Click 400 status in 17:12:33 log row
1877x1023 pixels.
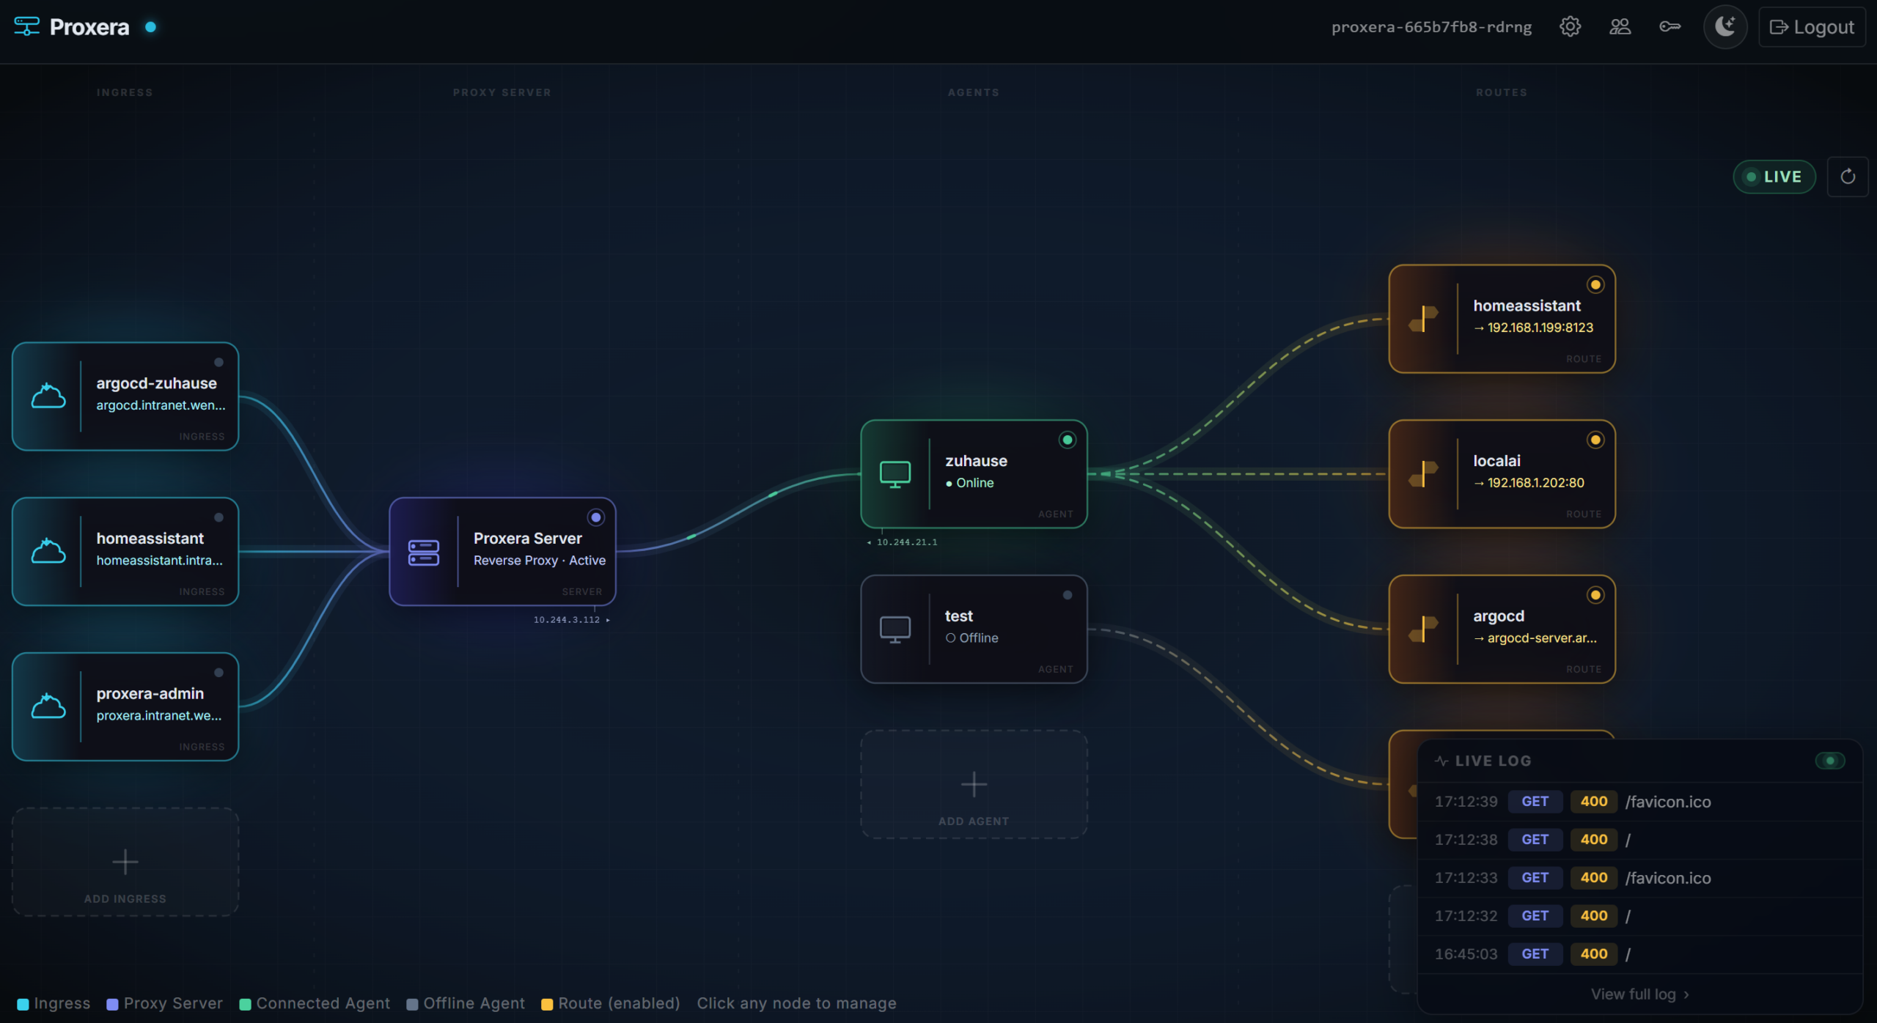tap(1593, 878)
